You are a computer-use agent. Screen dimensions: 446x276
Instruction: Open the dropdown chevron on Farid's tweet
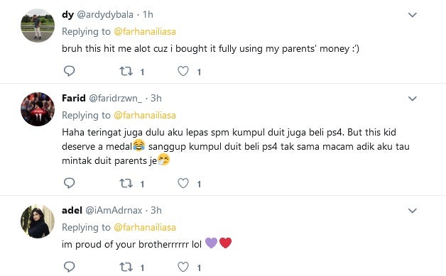point(413,99)
